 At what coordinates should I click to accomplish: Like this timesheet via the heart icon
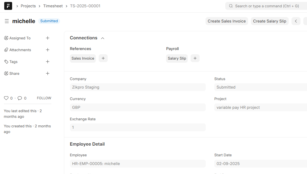[6, 98]
